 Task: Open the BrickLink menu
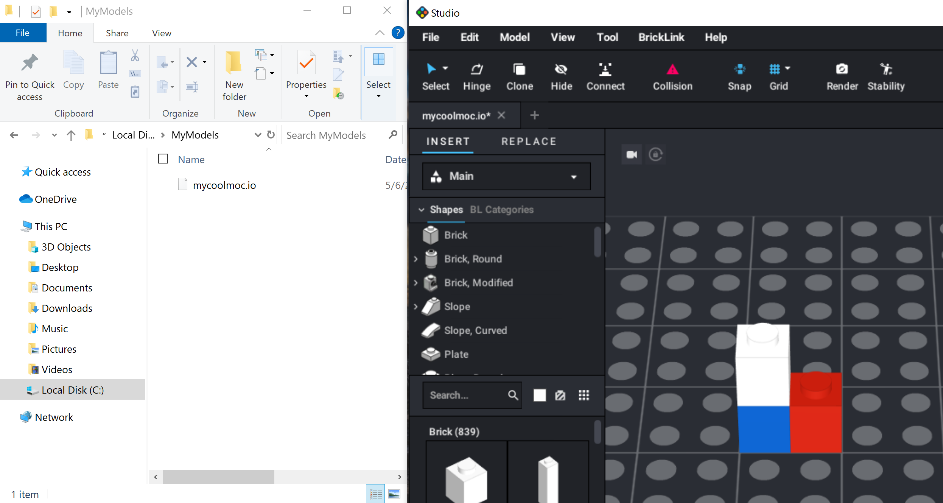click(x=661, y=37)
